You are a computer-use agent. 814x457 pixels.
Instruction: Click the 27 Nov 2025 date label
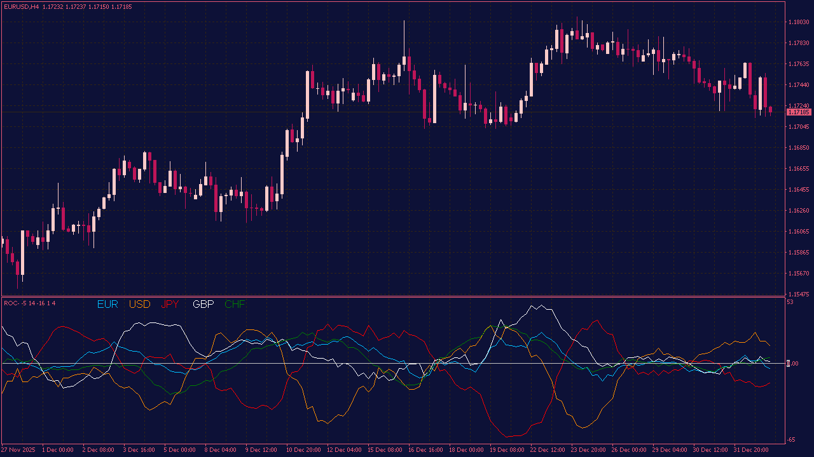[x=19, y=449]
